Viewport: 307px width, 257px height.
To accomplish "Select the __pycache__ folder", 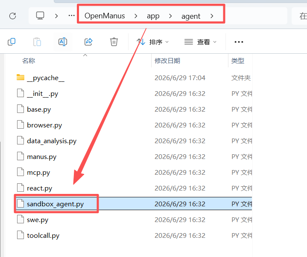I will coord(46,78).
